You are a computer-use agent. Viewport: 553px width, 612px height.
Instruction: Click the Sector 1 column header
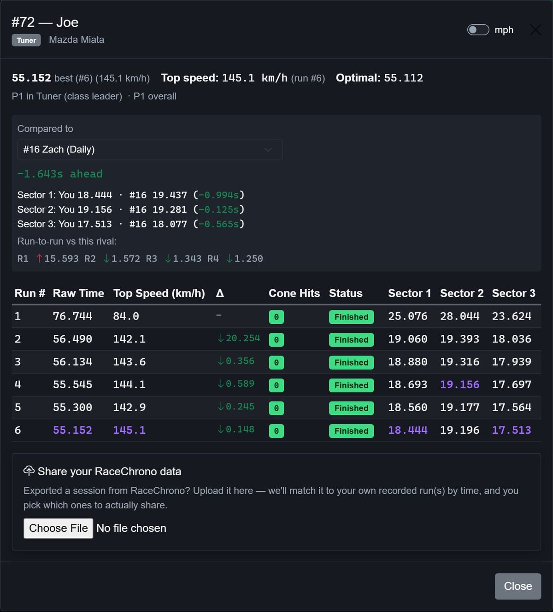tap(409, 293)
